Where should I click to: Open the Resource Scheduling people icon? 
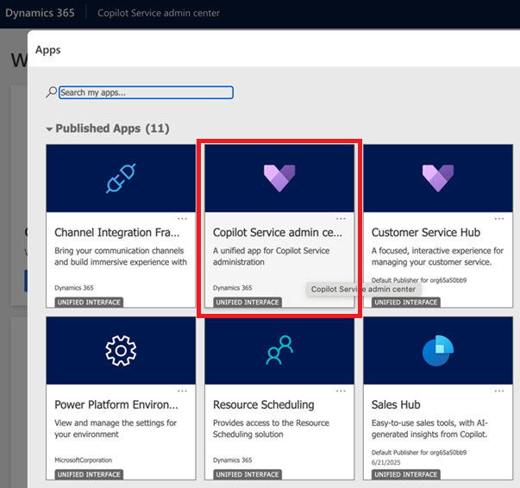279,350
